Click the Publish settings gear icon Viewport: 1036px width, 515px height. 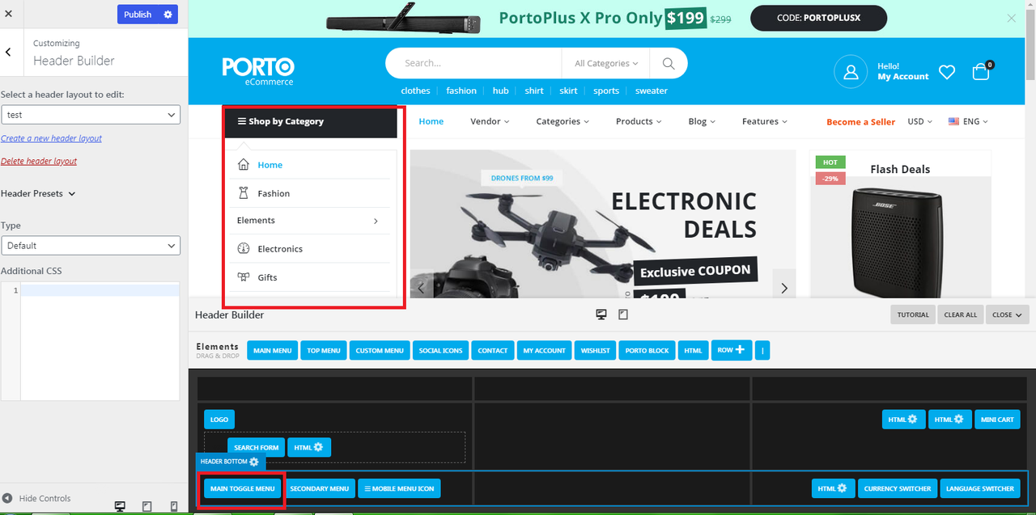tap(168, 15)
